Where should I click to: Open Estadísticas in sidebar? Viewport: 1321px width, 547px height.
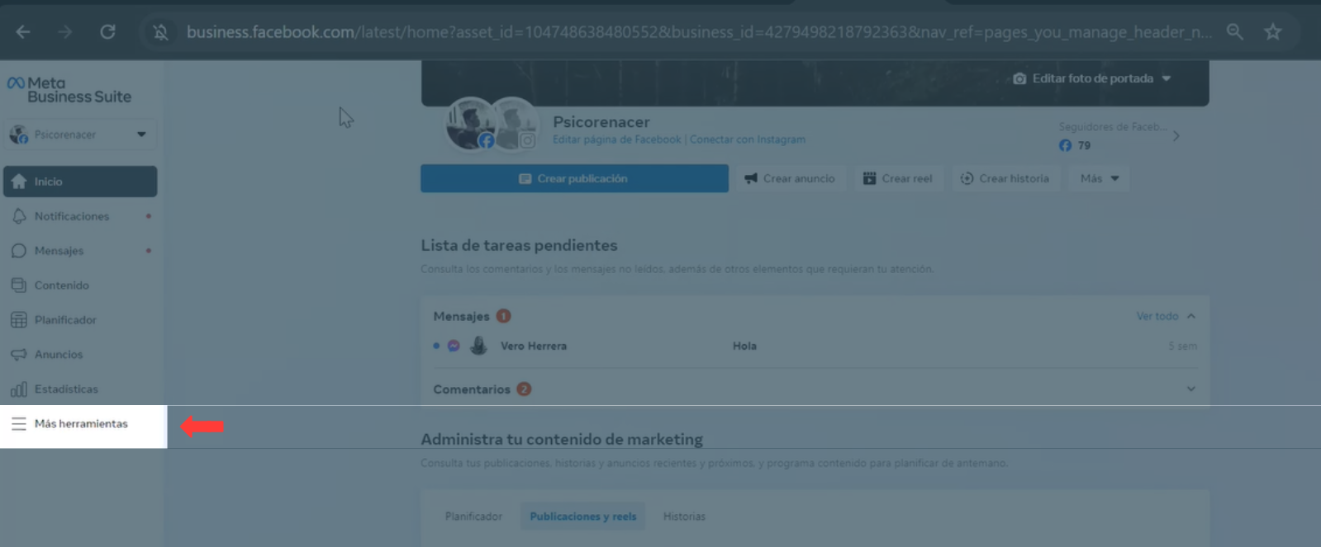click(80, 389)
